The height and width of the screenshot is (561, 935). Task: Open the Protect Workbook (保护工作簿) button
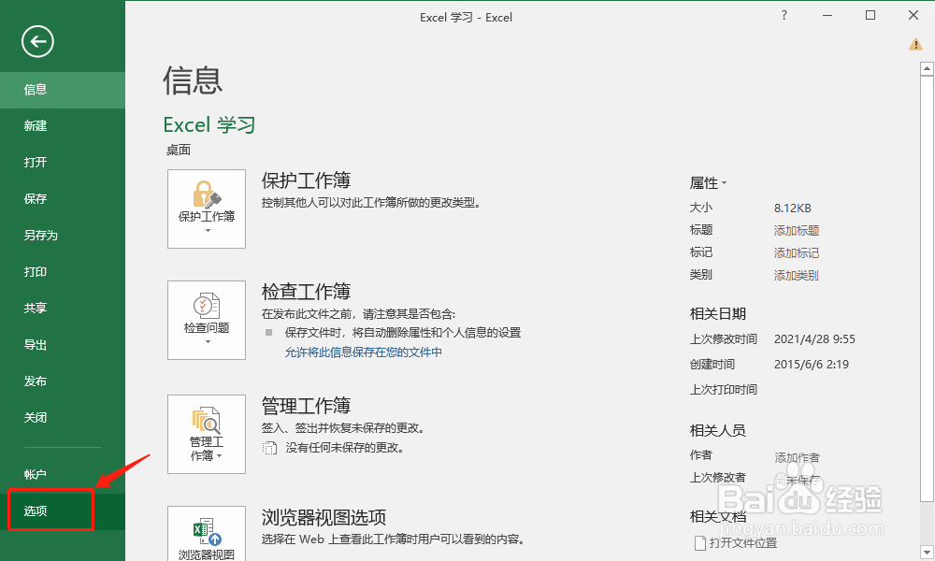(207, 209)
